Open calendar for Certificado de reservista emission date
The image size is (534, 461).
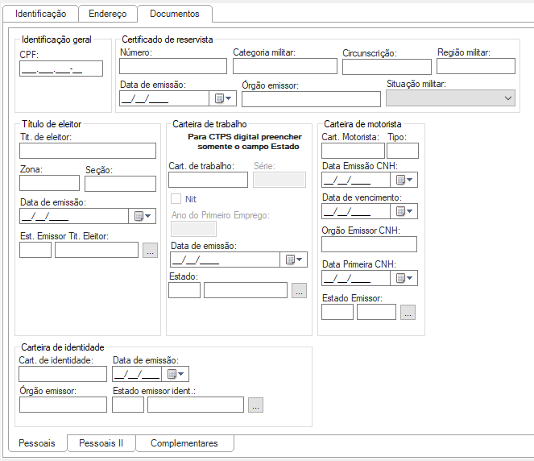point(221,99)
